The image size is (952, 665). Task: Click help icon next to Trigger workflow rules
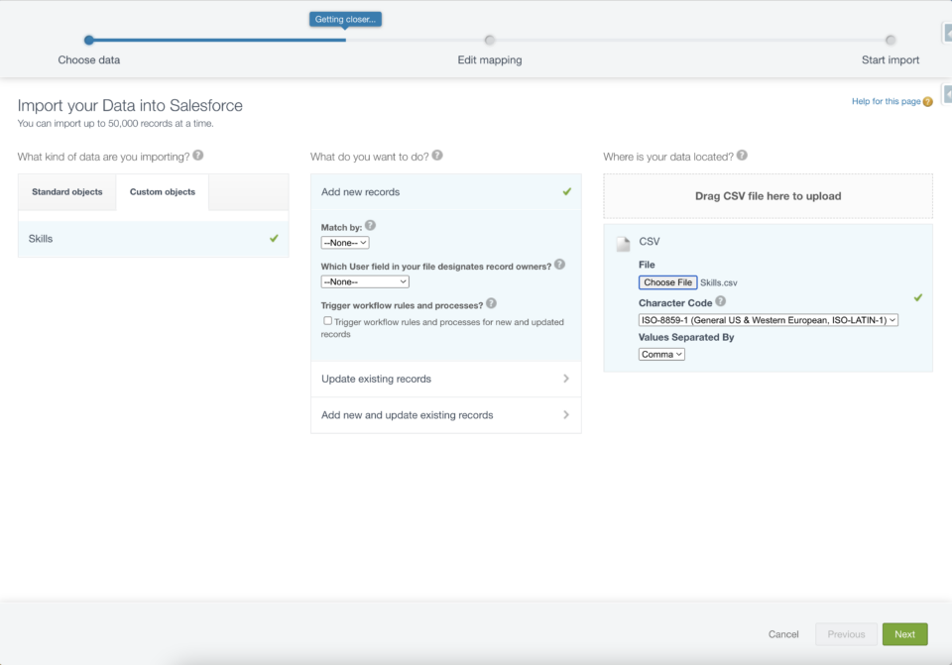pos(491,303)
